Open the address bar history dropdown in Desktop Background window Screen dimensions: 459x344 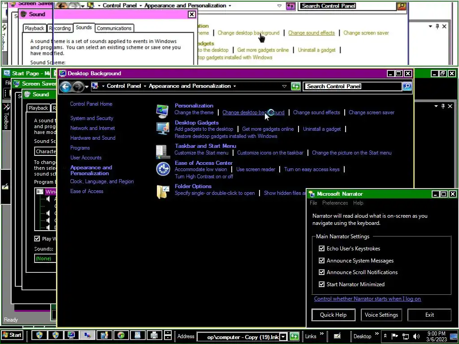point(284,86)
